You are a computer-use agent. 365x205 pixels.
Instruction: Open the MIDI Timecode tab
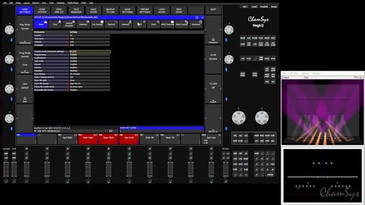[168, 24]
